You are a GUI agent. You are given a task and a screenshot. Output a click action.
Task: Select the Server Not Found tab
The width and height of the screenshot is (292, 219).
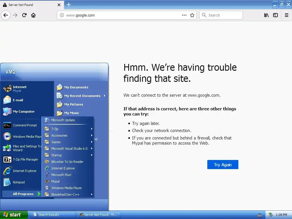pyautogui.click(x=32, y=5)
